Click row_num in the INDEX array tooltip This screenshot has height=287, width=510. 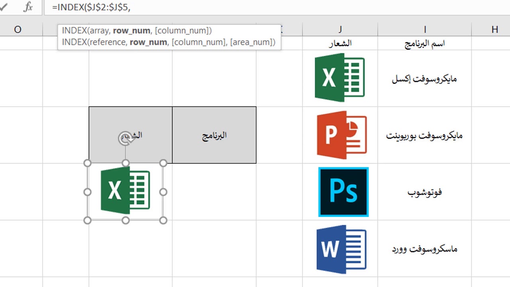[131, 31]
